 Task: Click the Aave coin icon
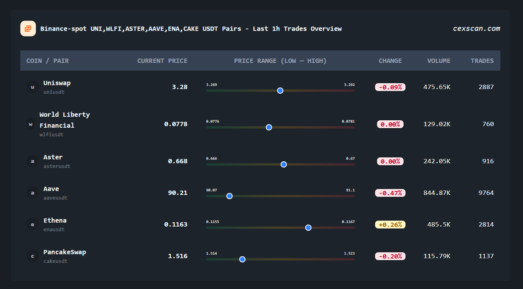pyautogui.click(x=32, y=193)
